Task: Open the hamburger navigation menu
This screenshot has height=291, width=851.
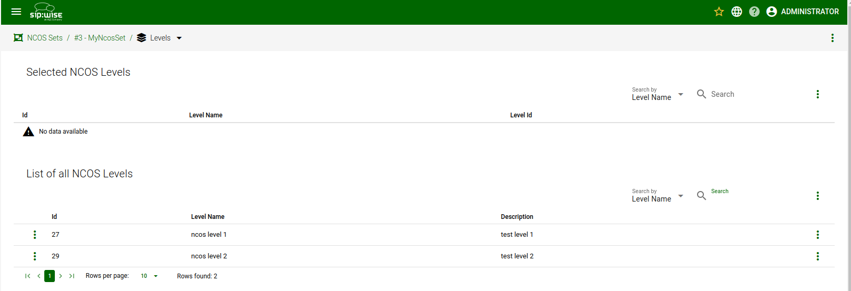Action: [x=16, y=12]
